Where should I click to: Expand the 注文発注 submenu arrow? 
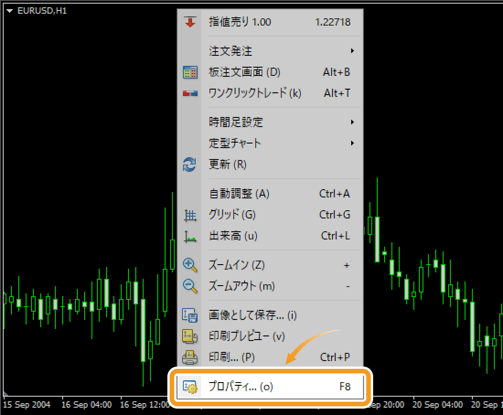coord(352,51)
